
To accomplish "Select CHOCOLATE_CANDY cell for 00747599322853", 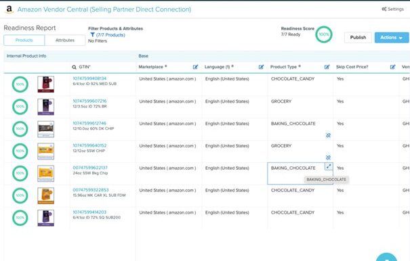I will 300,196.
